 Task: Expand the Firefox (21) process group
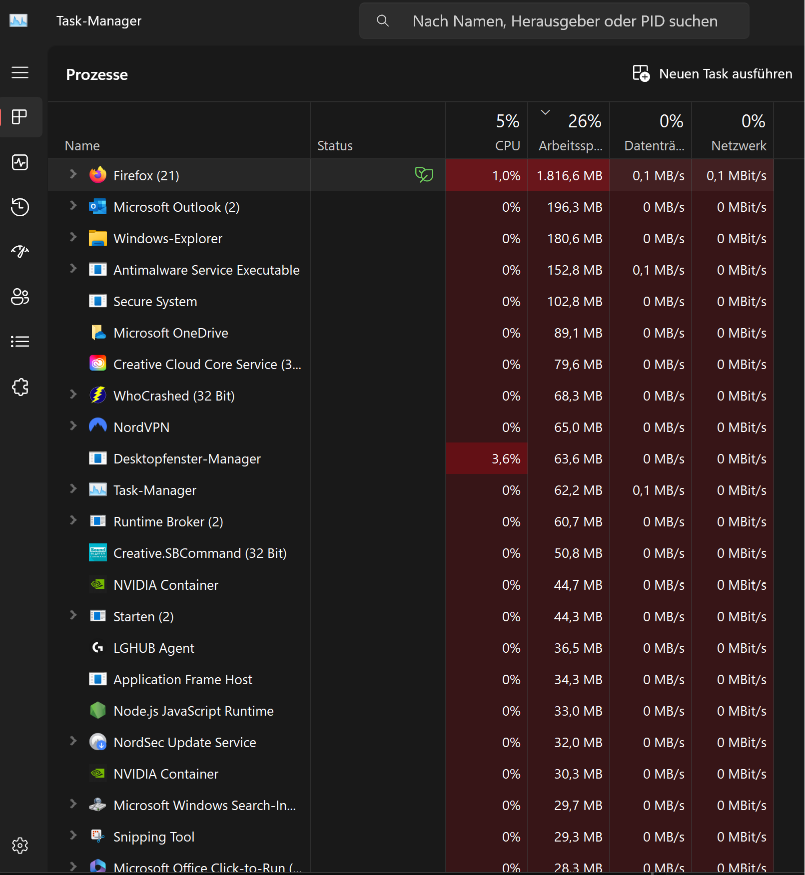pos(73,174)
